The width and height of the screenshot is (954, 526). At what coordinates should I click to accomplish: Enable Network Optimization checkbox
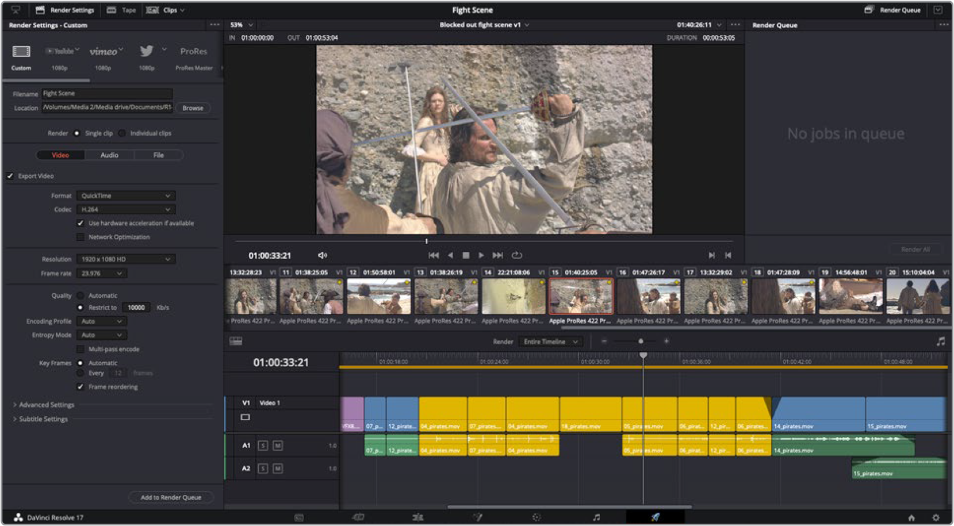81,237
